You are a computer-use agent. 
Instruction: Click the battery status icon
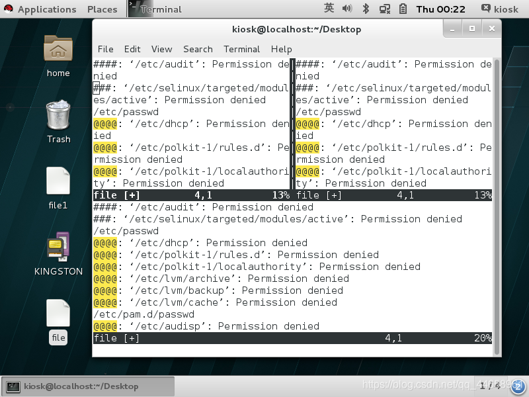[403, 9]
